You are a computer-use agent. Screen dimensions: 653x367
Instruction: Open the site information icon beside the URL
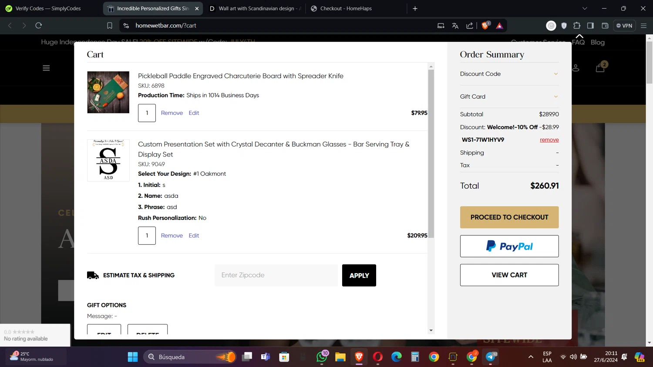pyautogui.click(x=126, y=26)
